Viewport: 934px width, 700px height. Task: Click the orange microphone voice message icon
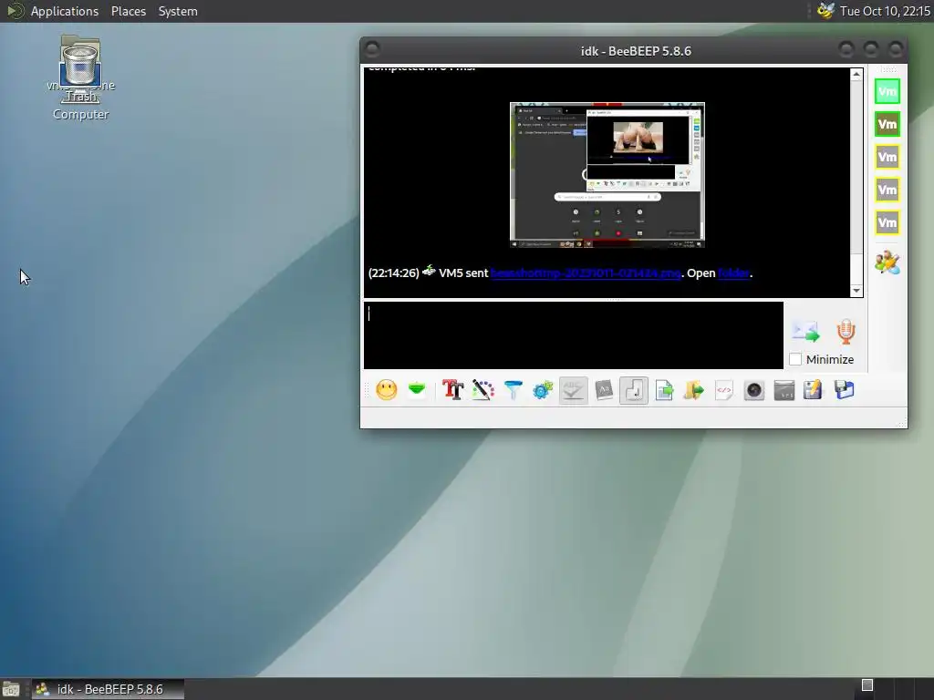[846, 332]
